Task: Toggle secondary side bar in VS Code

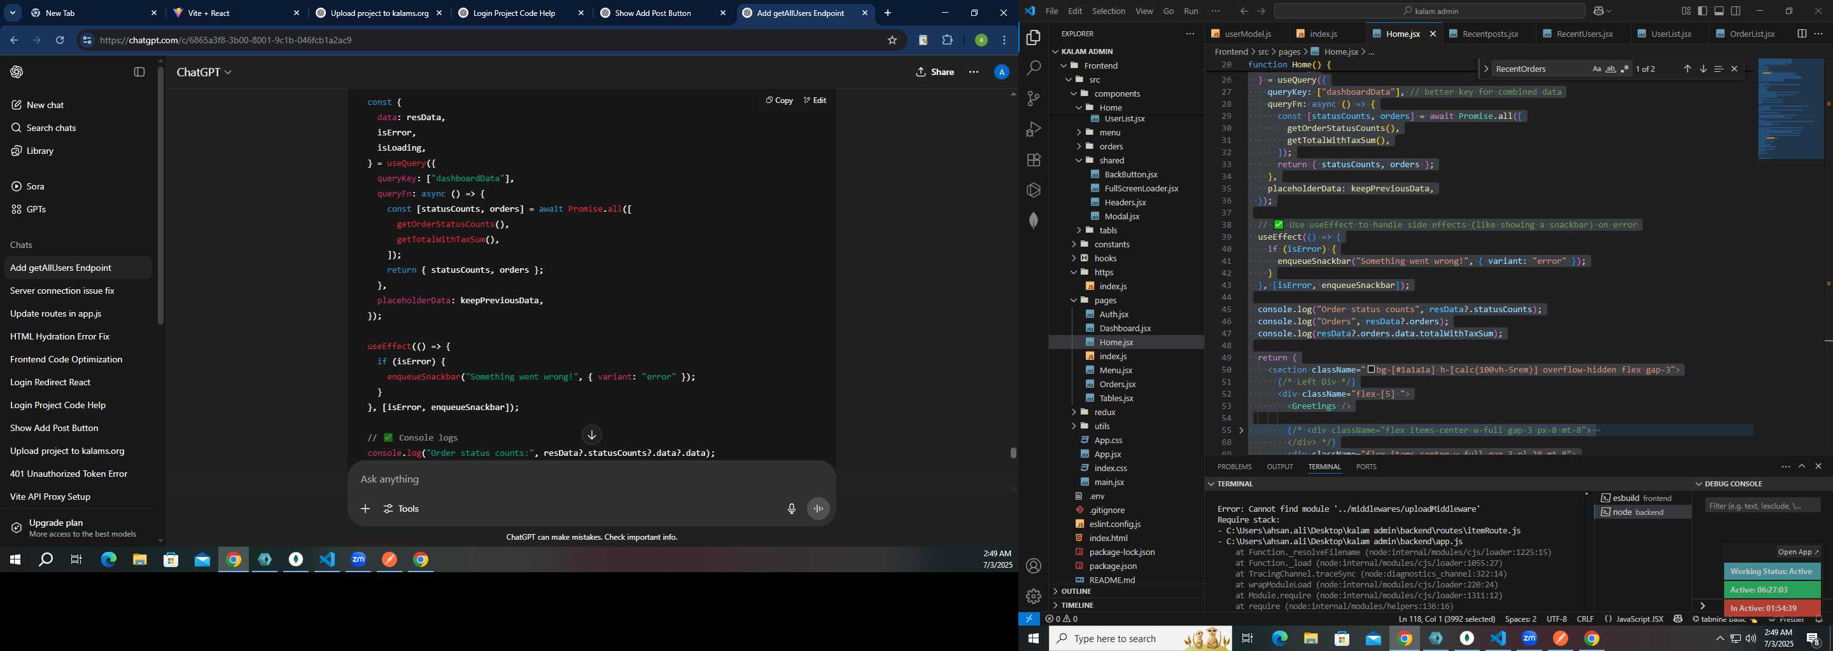Action: (1736, 11)
